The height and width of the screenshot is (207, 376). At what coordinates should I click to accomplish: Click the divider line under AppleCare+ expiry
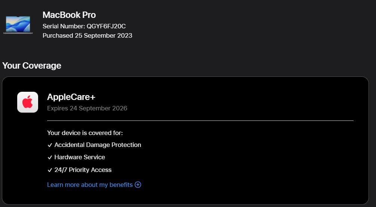click(200, 120)
